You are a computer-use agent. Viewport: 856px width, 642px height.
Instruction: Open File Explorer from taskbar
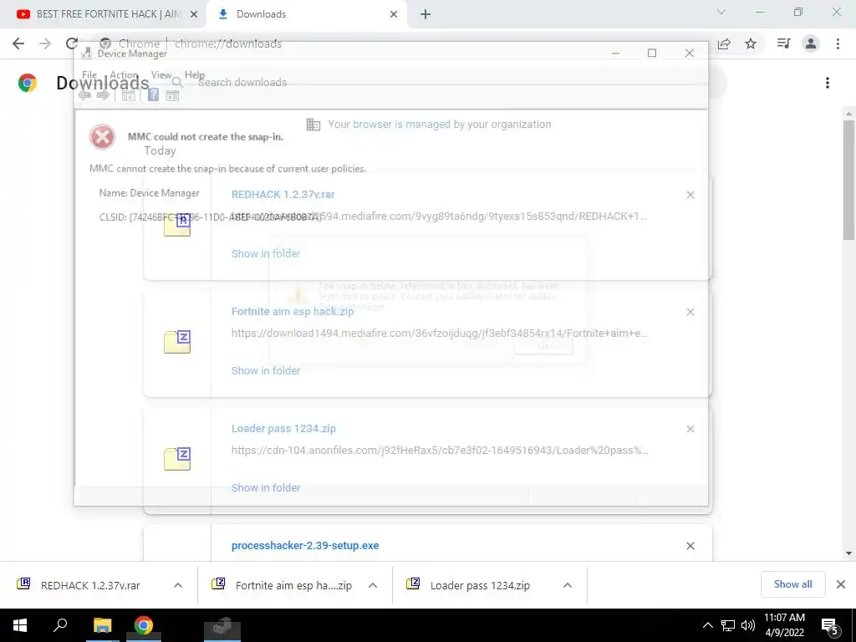point(102,625)
